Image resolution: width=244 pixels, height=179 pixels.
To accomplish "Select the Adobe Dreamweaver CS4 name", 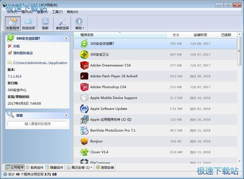I will point(110,65).
